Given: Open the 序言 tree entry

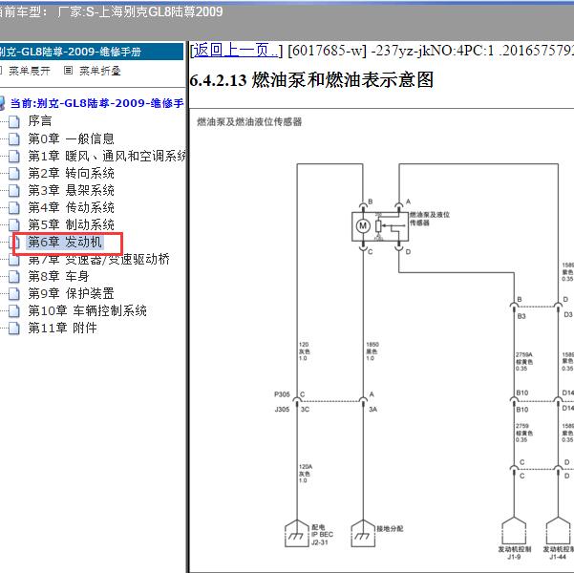Looking at the screenshot, I should [x=40, y=121].
